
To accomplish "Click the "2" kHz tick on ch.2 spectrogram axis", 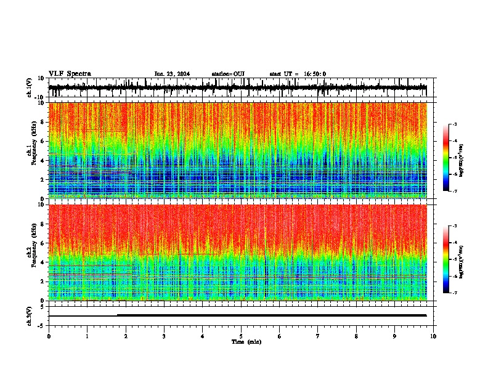I will 43,282.
